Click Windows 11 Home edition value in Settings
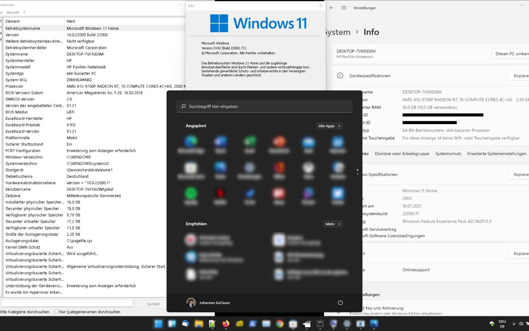Screen dimensions: 529x331 click(419, 191)
